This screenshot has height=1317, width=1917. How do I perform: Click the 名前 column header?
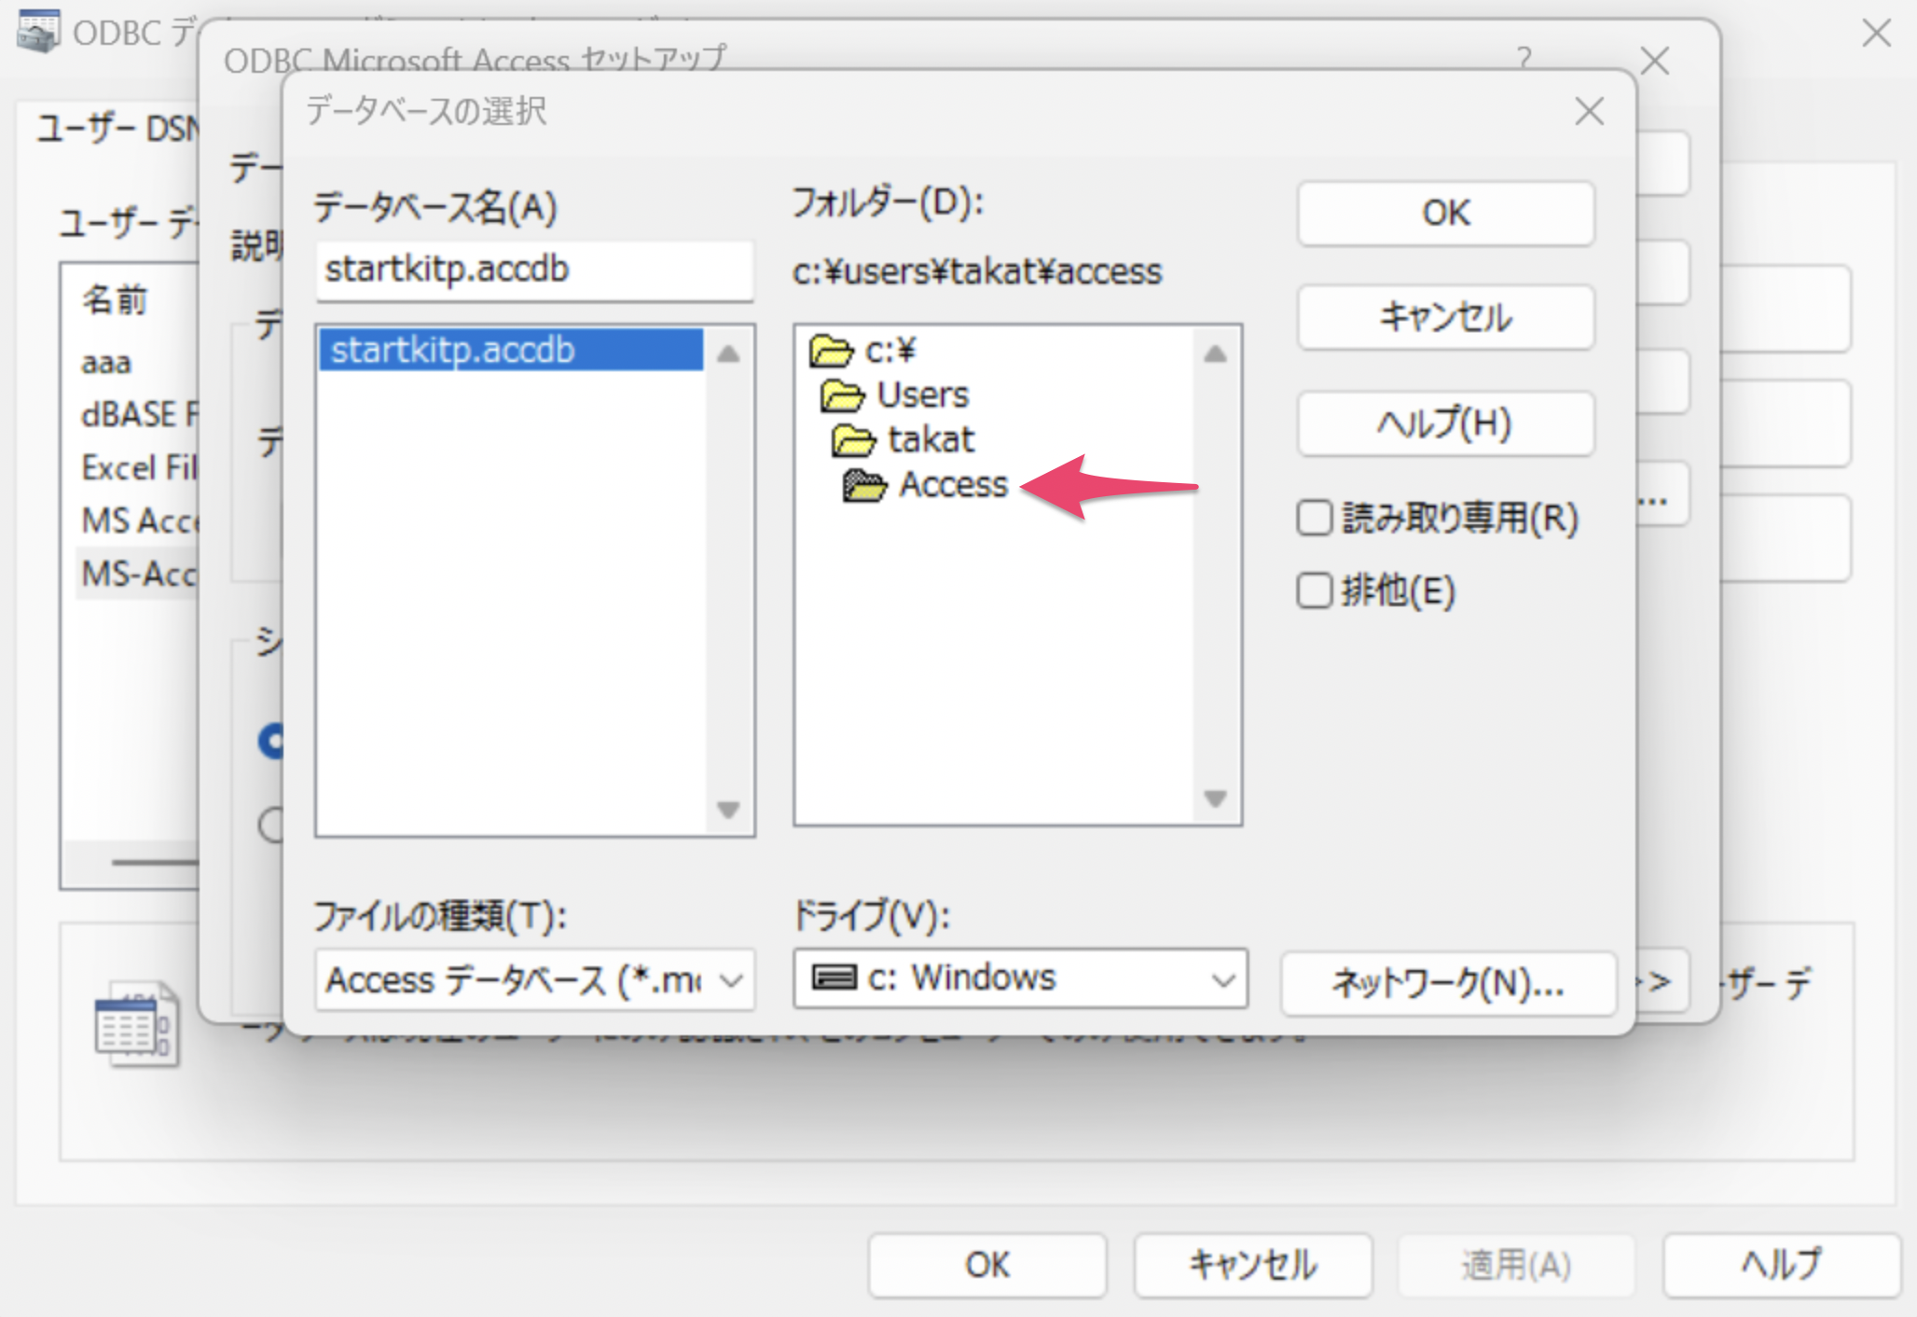(114, 300)
